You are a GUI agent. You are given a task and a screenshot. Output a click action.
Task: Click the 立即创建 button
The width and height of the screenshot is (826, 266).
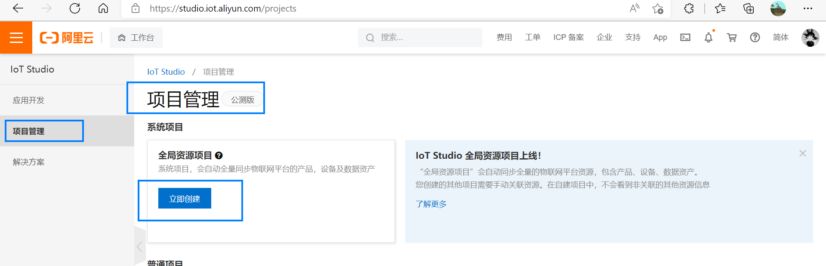(185, 198)
